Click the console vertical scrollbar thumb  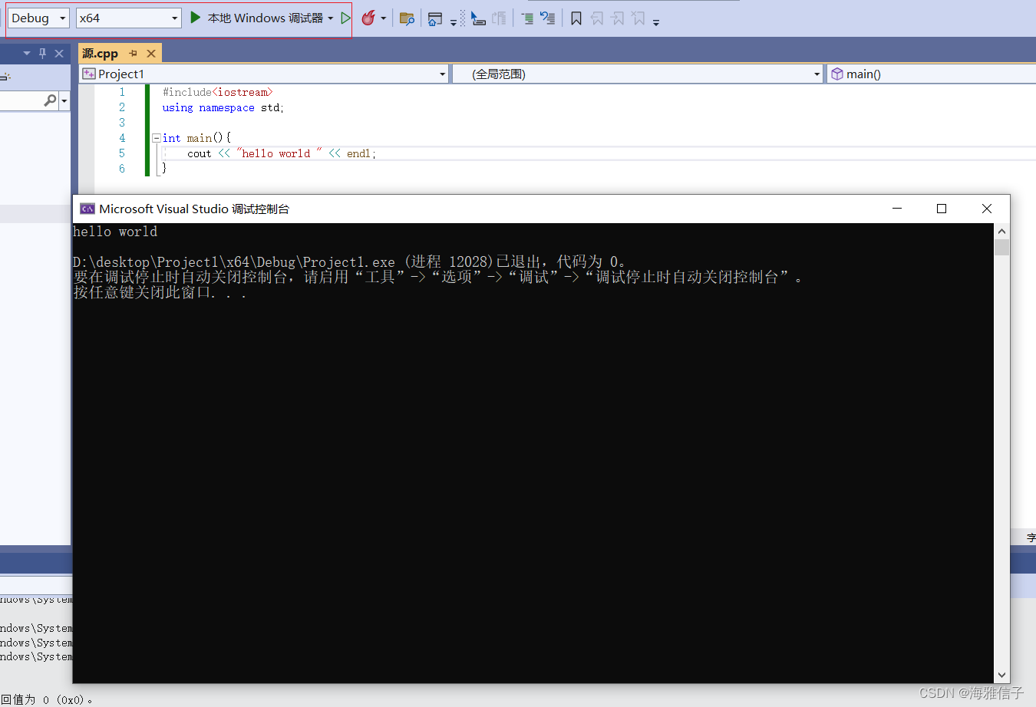pos(1001,247)
